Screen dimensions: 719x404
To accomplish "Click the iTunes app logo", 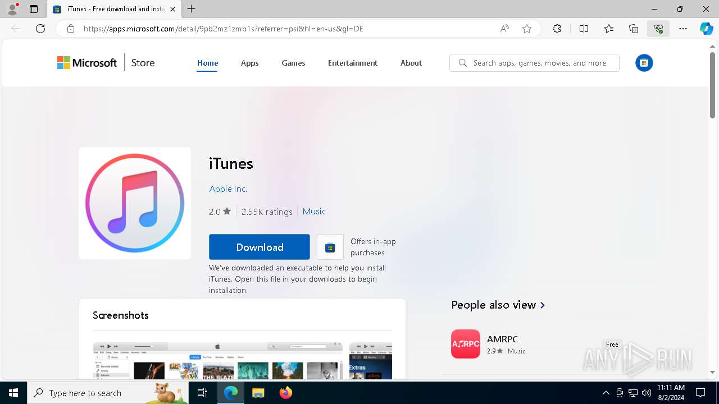I will 135,203.
